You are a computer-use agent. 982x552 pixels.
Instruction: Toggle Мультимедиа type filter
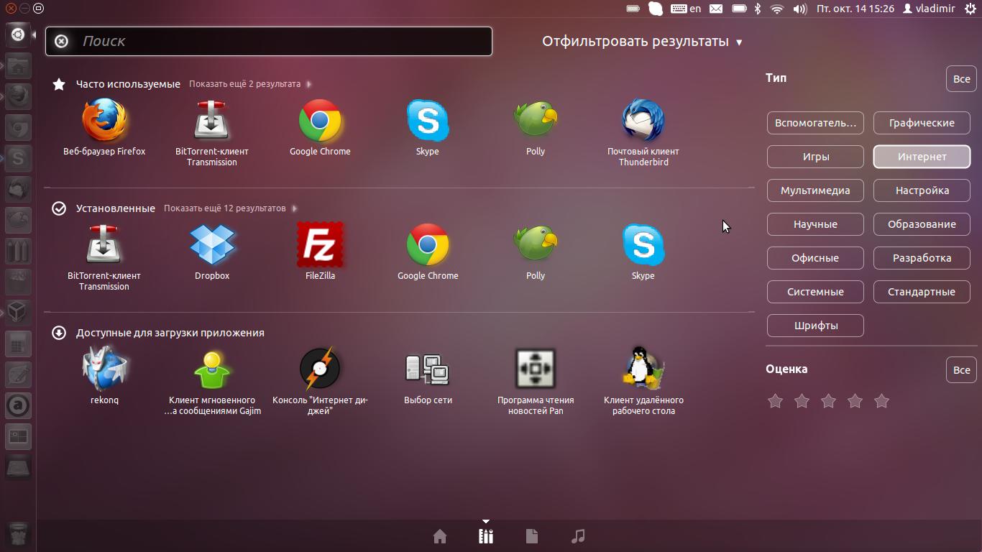tap(815, 190)
